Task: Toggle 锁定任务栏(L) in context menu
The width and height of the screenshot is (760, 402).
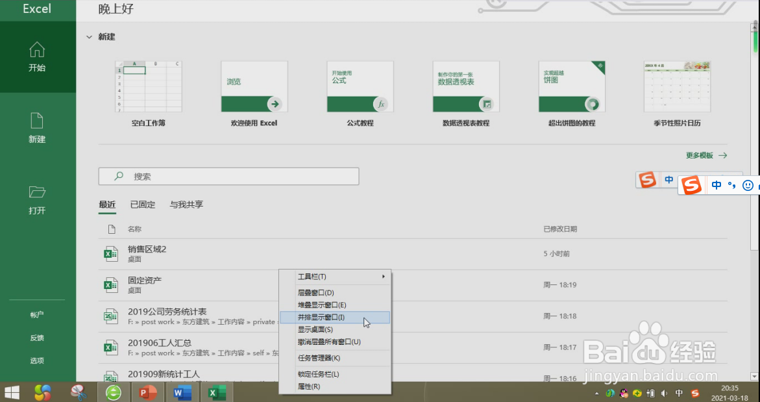Action: coord(335,374)
